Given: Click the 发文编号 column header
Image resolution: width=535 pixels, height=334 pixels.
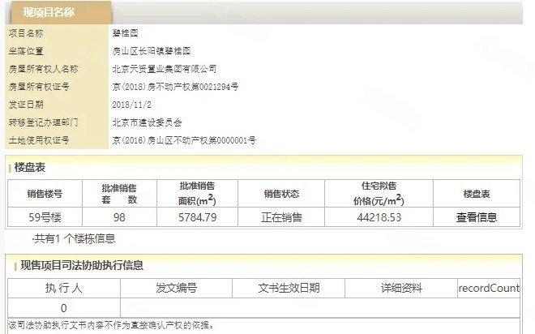Looking at the screenshot, I should pos(176,288).
